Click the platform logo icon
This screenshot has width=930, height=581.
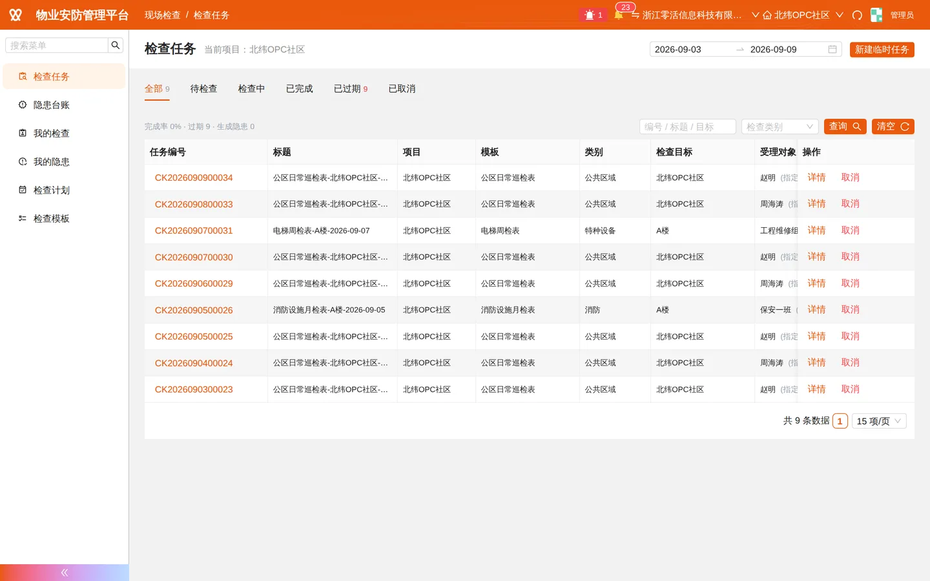(x=15, y=15)
